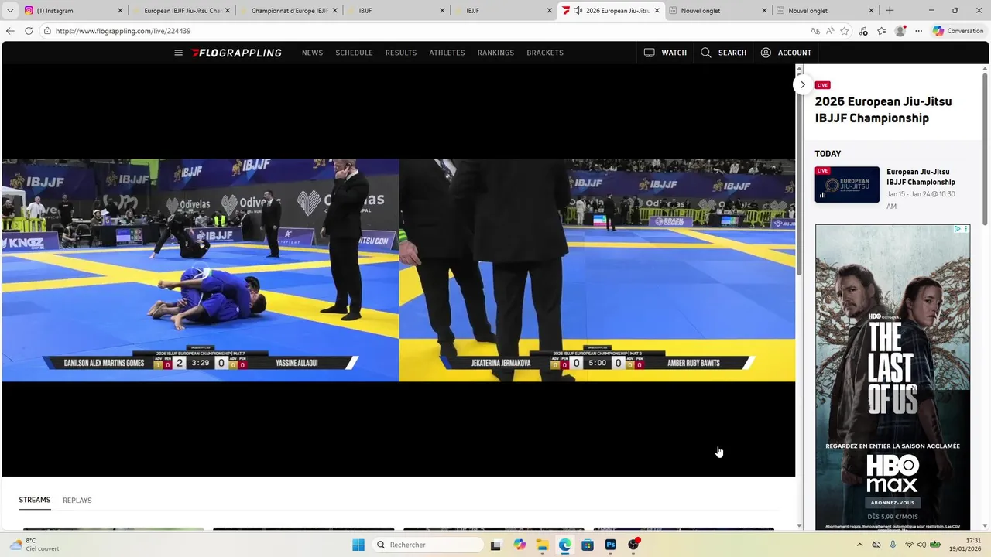
Task: Click the Mat 2 video stream
Action: point(597,270)
